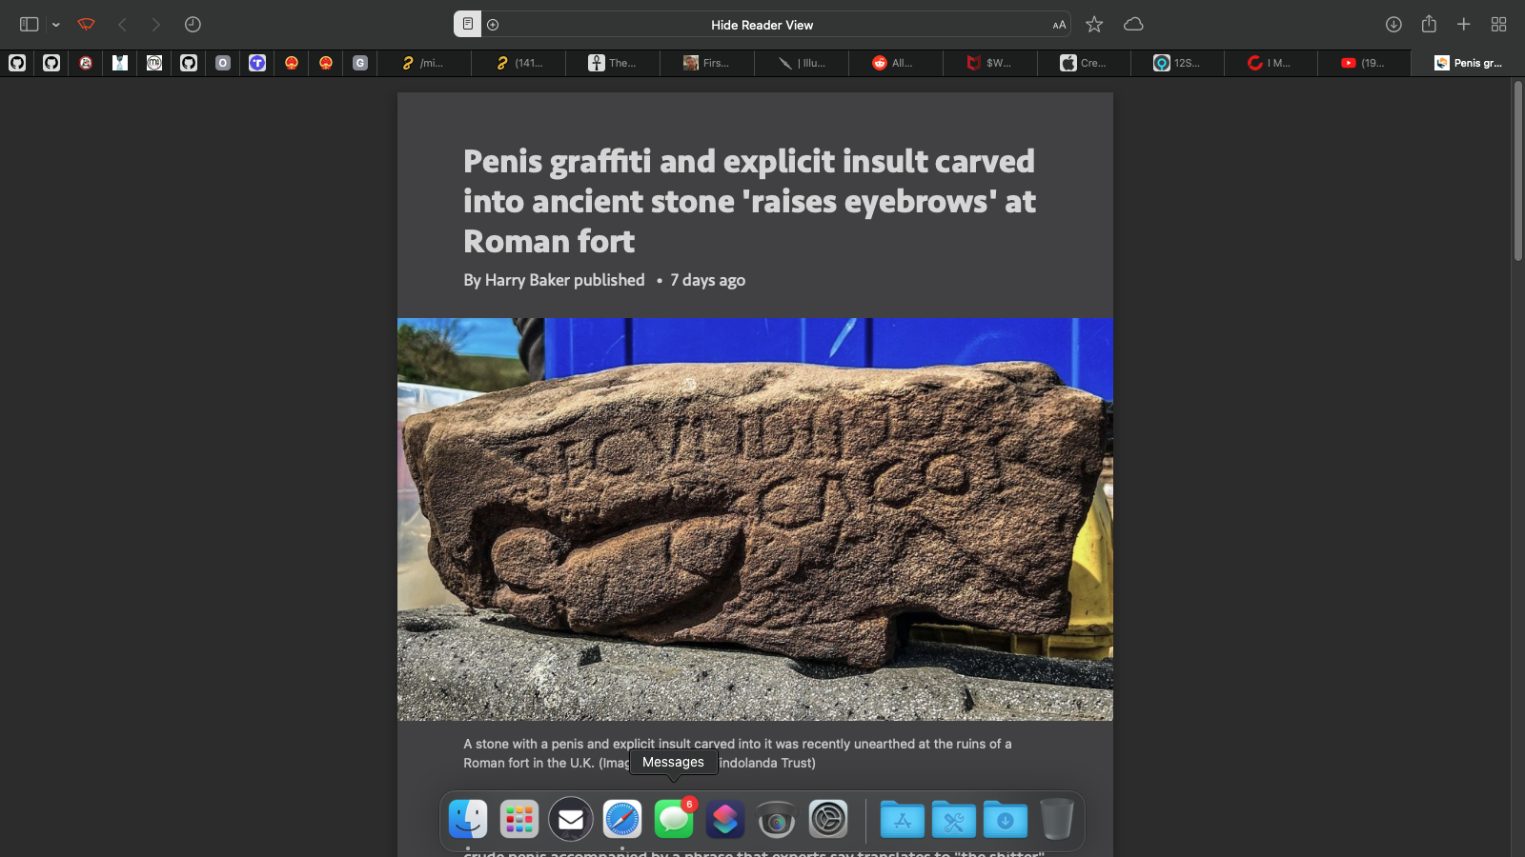Click the Reader View page icon
This screenshot has width=1525, height=857.
pyautogui.click(x=467, y=24)
